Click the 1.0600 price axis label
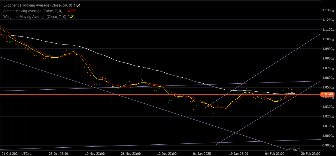Viewport: 336px width, 156px height. coord(328,78)
